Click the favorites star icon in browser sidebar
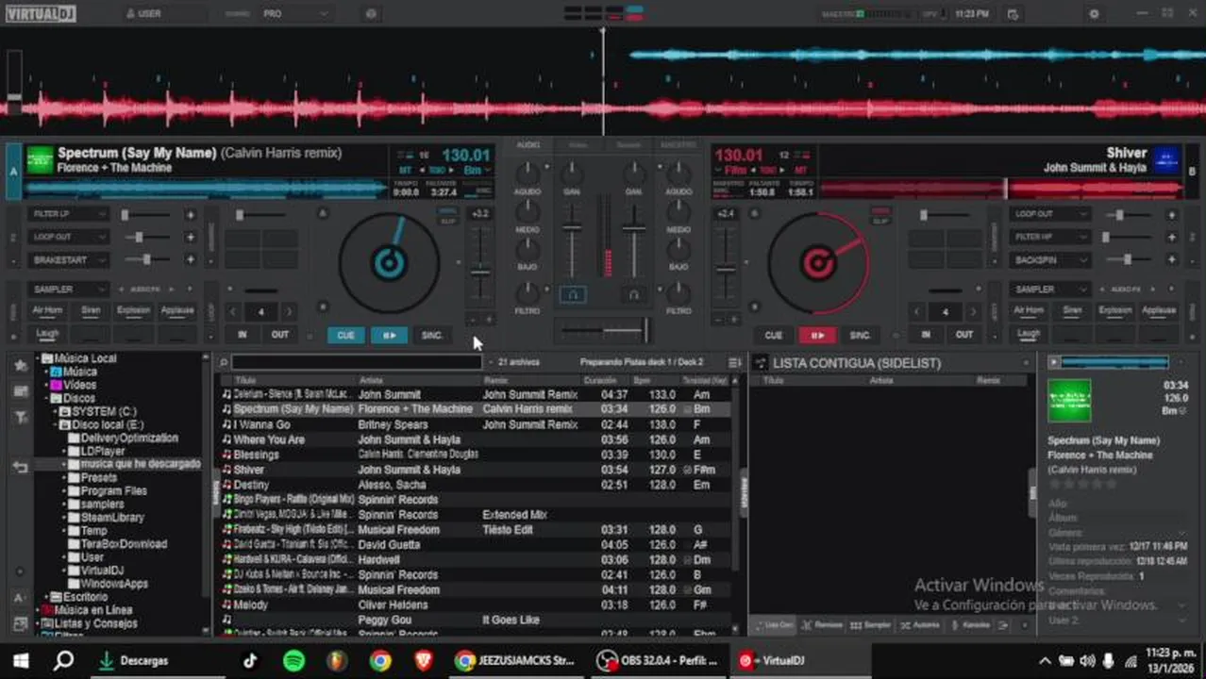1206x679 pixels. coord(20,365)
